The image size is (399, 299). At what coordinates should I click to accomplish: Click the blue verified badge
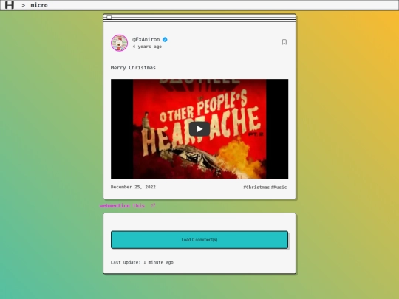(165, 39)
